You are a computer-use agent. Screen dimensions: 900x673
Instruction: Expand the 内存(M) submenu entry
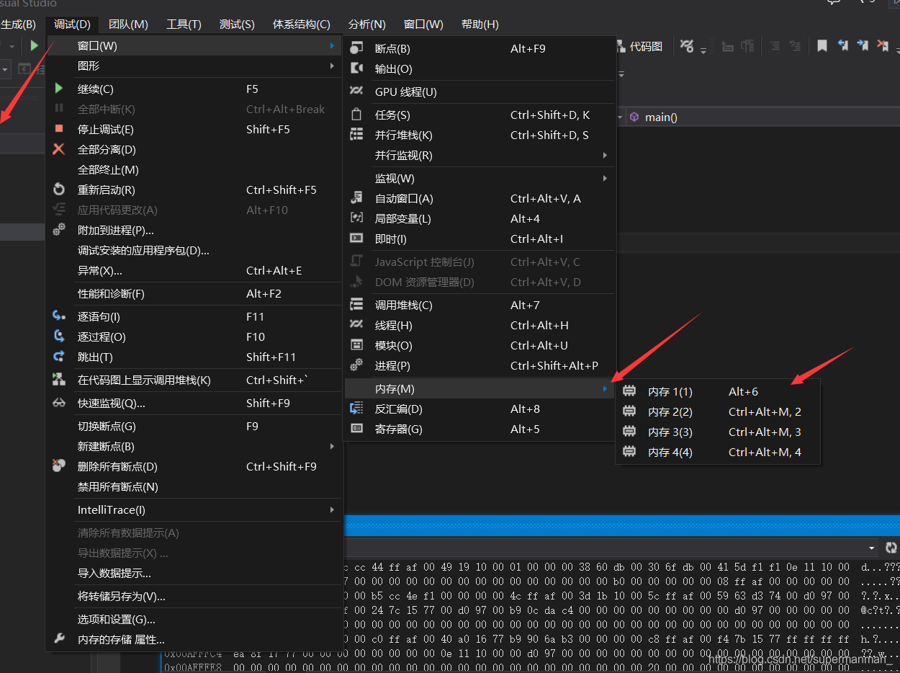(x=480, y=388)
